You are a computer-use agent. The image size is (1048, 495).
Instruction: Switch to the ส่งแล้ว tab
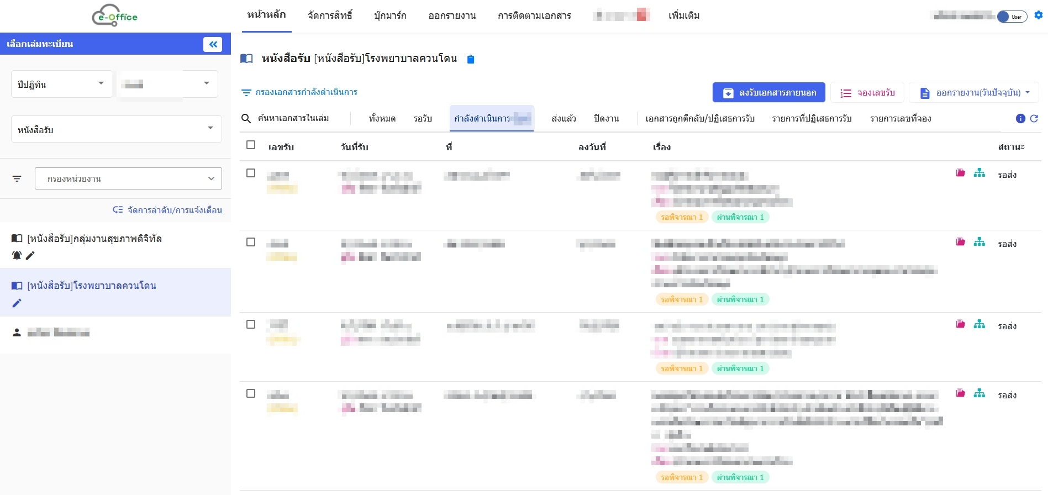(x=564, y=118)
